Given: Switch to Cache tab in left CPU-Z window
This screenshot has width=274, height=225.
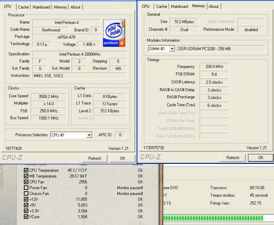Looking at the screenshot, I should (23, 7).
